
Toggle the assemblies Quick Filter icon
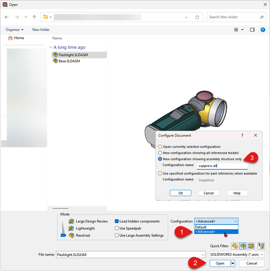[243, 246]
